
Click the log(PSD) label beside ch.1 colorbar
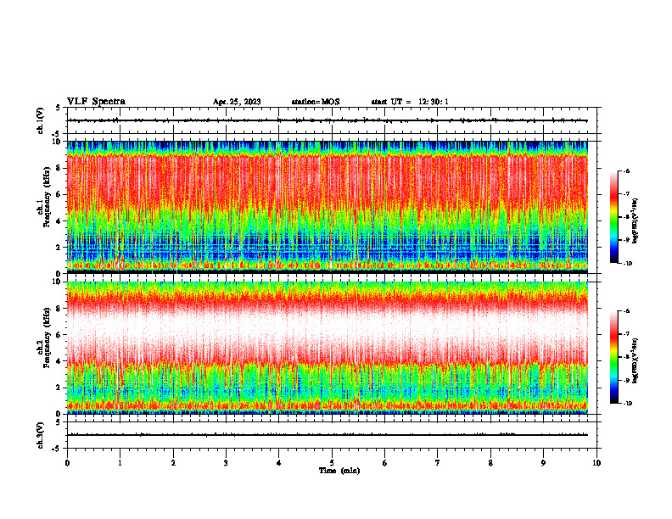pos(636,221)
